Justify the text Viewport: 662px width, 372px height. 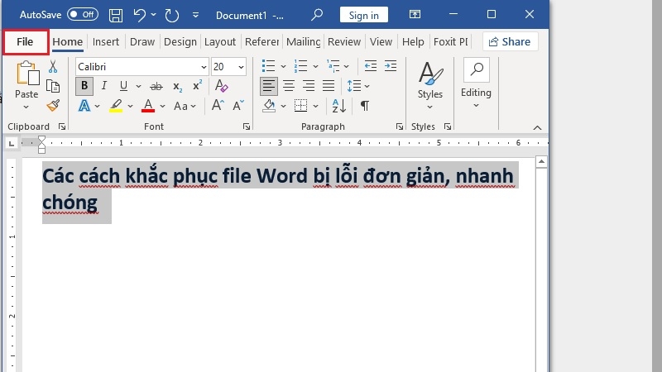point(329,87)
